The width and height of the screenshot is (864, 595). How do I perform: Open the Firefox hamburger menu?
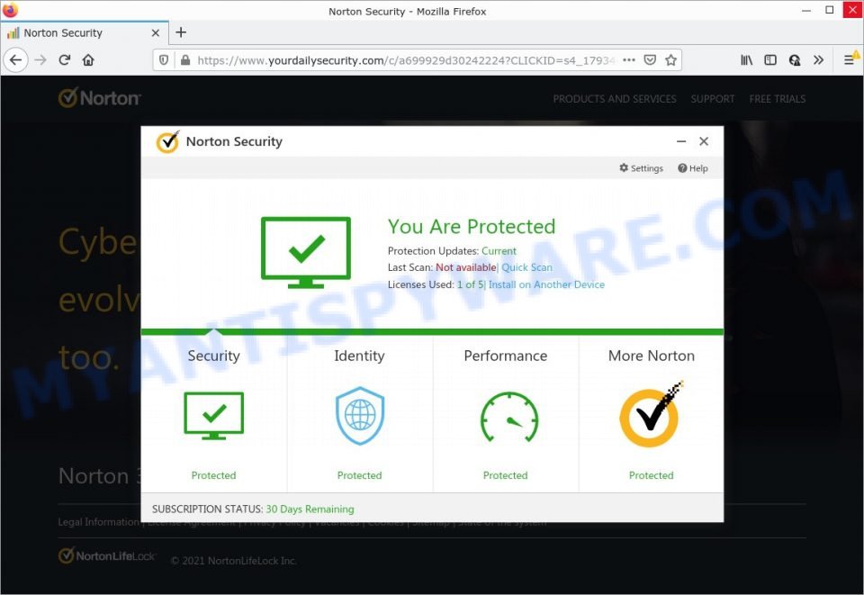click(849, 60)
